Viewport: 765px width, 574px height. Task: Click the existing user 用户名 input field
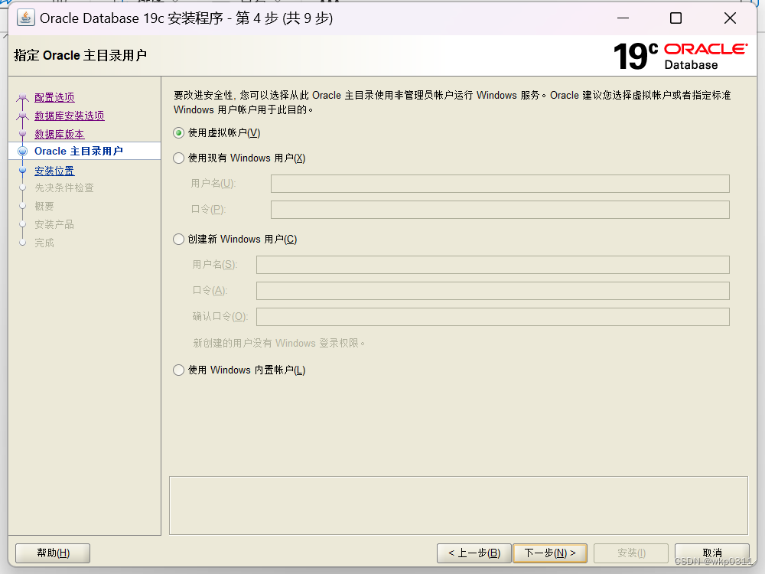[x=500, y=183]
